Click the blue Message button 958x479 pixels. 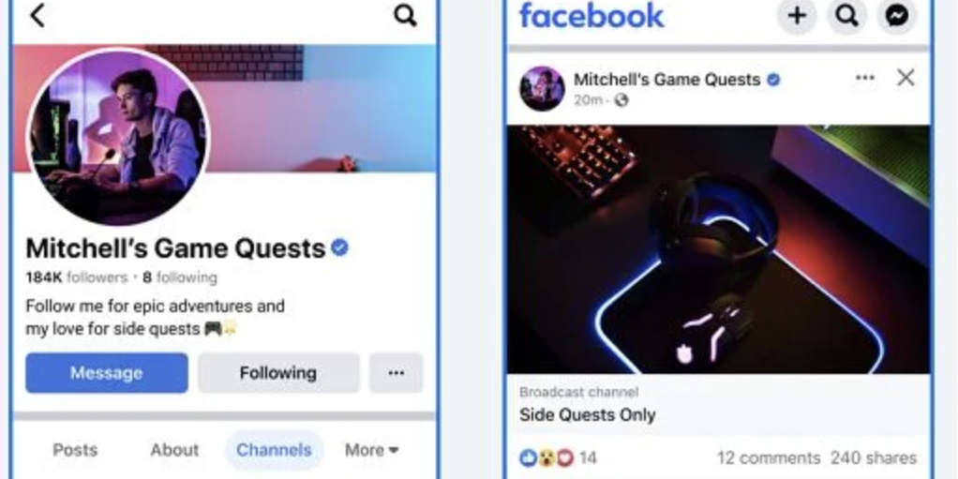click(x=107, y=373)
